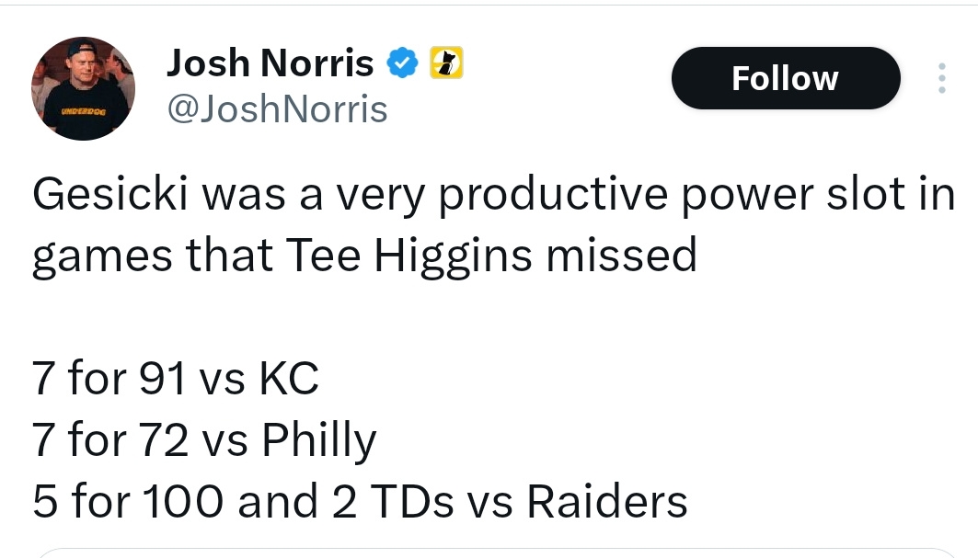Click the '2 TDs' text
Screen dimensions: 978x558
393,501
